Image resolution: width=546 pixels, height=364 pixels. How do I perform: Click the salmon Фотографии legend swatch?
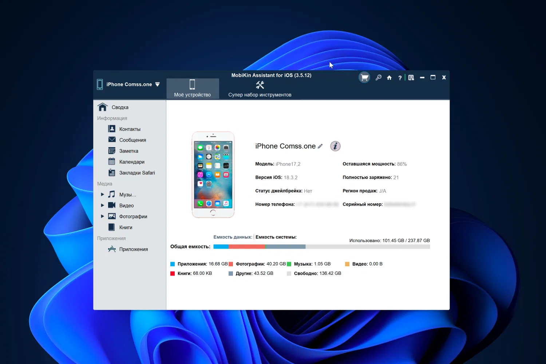[x=231, y=264]
